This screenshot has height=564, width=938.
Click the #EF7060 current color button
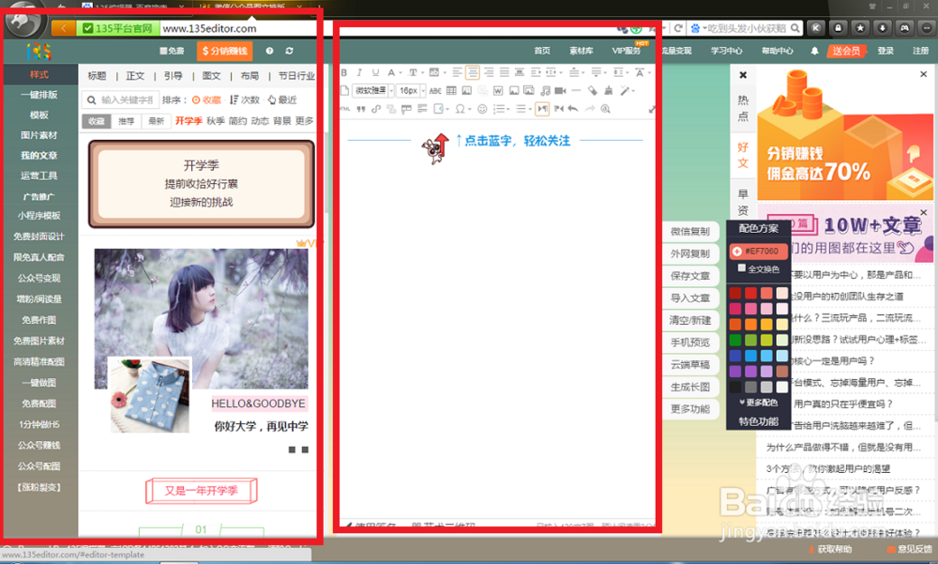coord(757,251)
